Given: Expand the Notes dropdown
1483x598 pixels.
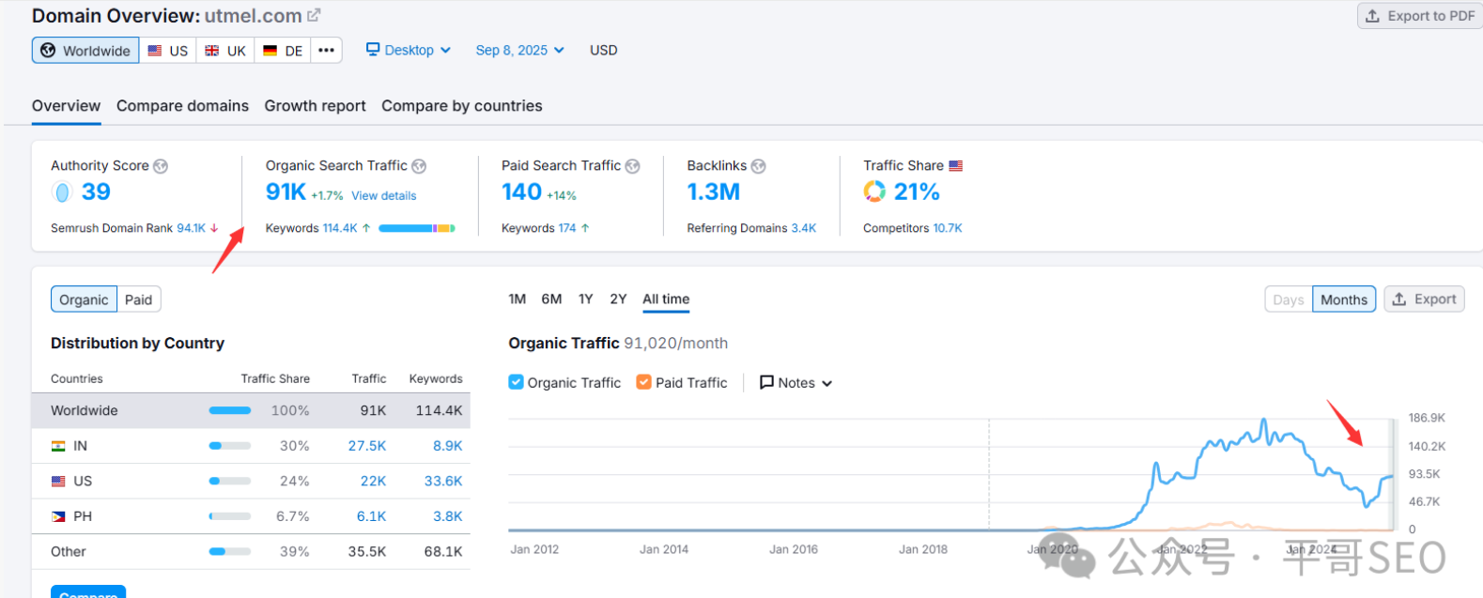Looking at the screenshot, I should (x=796, y=382).
